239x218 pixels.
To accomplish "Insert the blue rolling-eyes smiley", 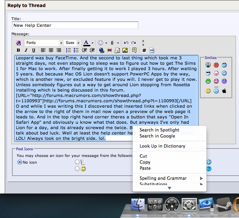I will [224, 65].
